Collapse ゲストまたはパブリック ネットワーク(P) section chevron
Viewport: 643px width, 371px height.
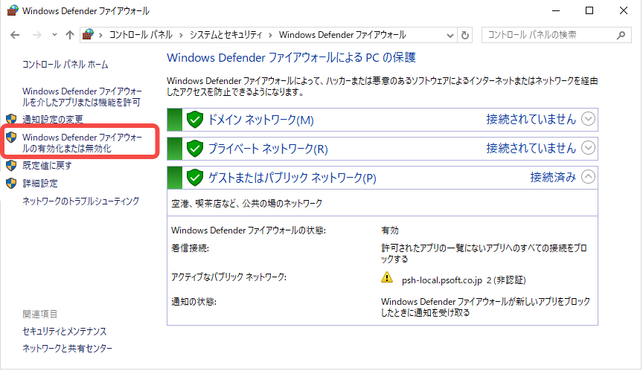point(588,177)
